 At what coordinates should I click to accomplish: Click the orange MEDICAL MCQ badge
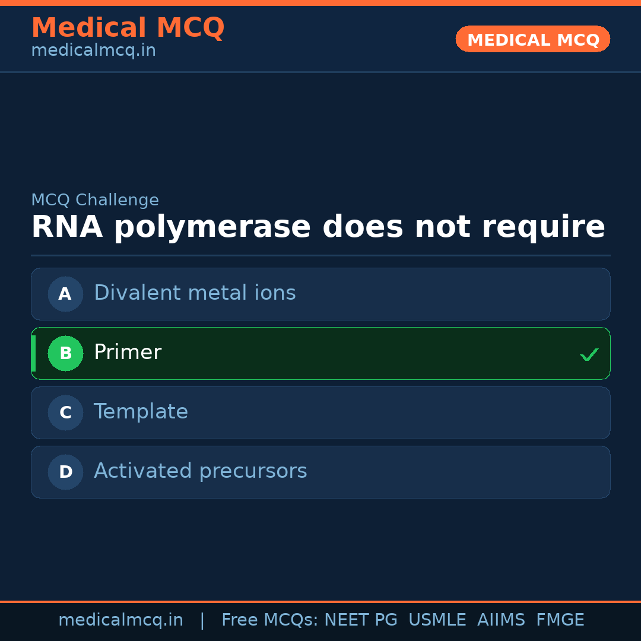532,40
